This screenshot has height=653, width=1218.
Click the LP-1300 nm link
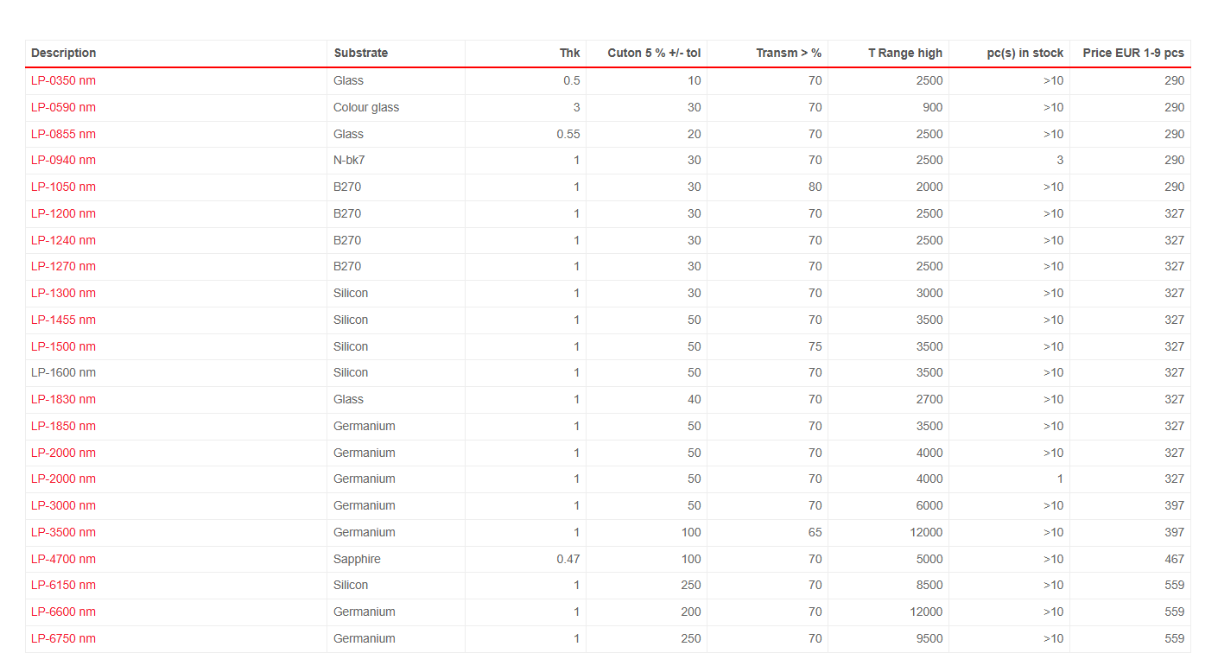63,294
